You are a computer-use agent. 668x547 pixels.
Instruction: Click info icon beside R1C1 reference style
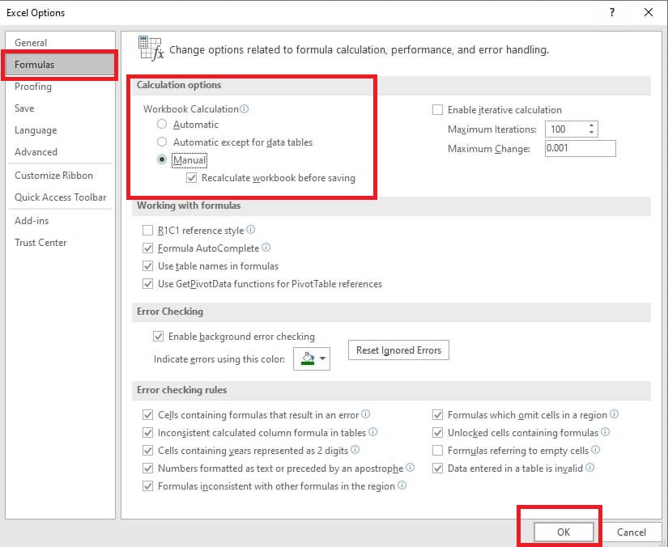pos(250,230)
